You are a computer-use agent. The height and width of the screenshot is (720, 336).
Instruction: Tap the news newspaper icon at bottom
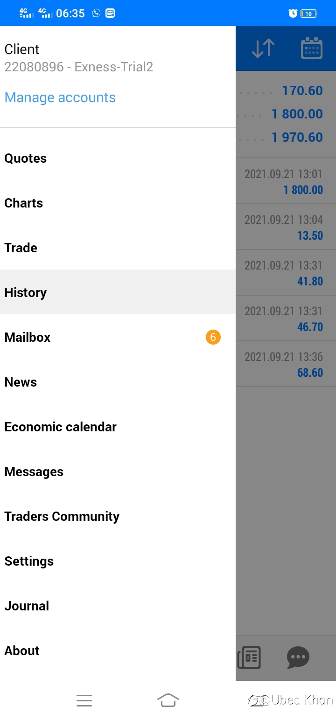(249, 658)
